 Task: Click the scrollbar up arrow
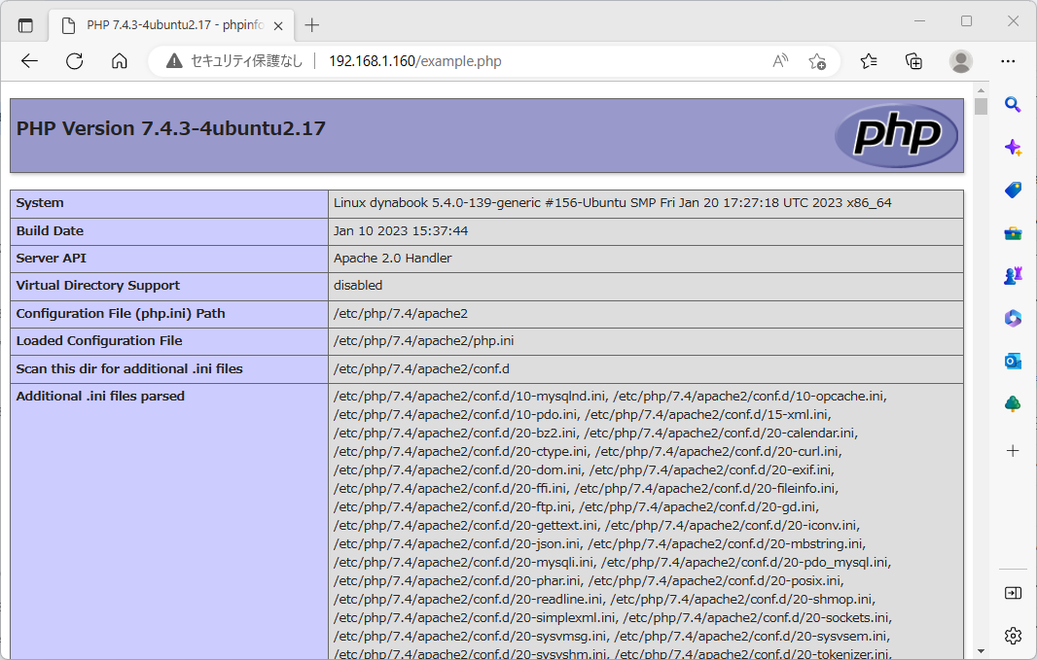pyautogui.click(x=981, y=89)
